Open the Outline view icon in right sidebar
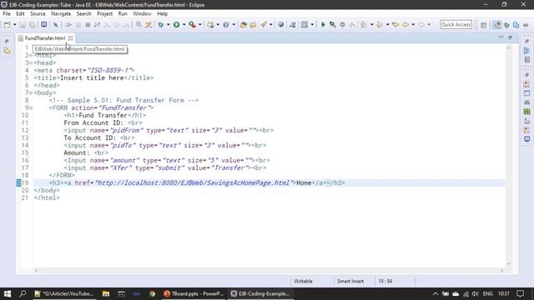 (526, 51)
